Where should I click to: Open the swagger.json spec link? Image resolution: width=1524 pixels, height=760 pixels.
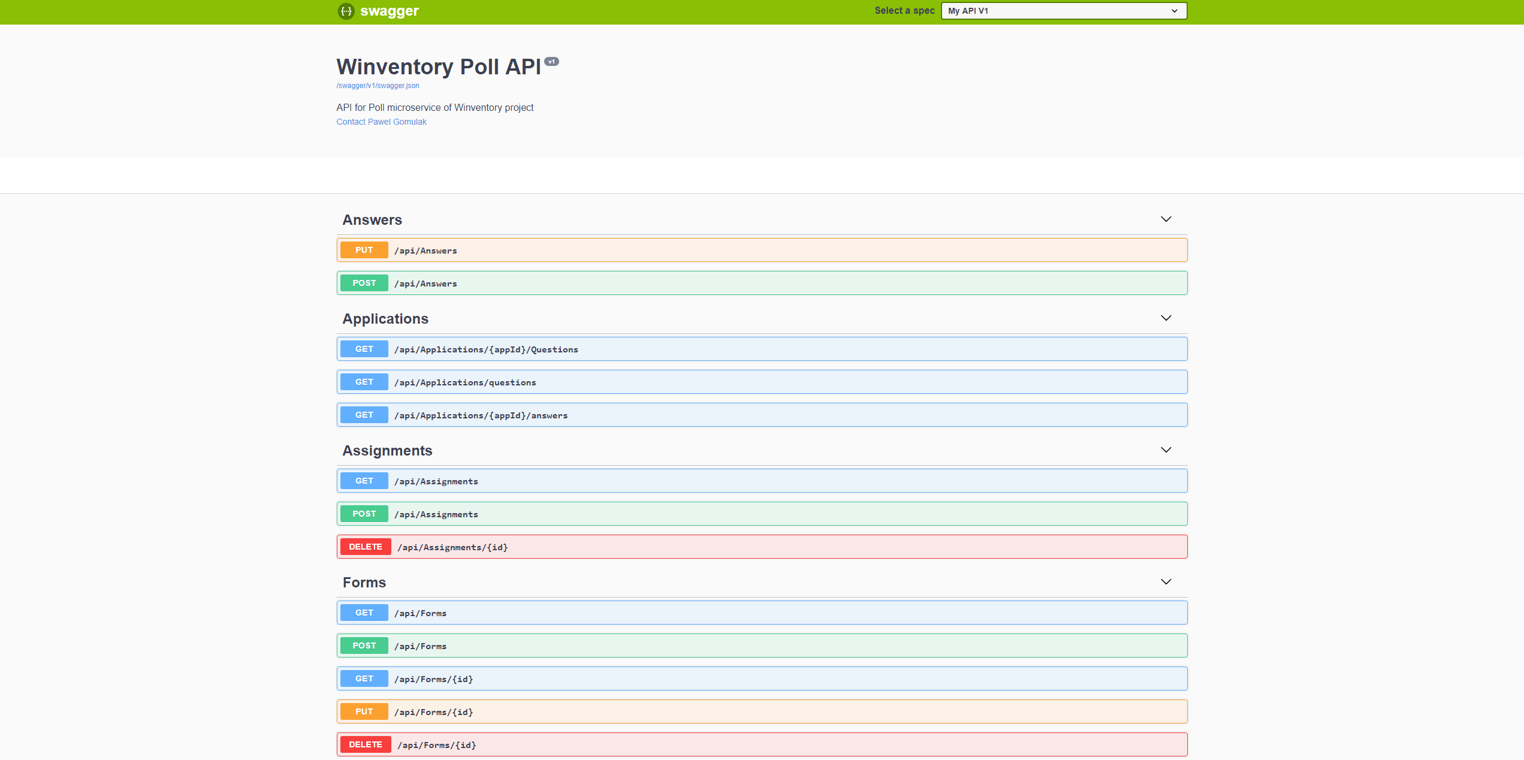378,86
